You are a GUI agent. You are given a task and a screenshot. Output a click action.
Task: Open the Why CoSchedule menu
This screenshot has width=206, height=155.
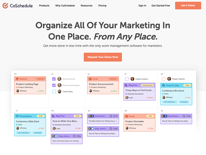(65, 6)
